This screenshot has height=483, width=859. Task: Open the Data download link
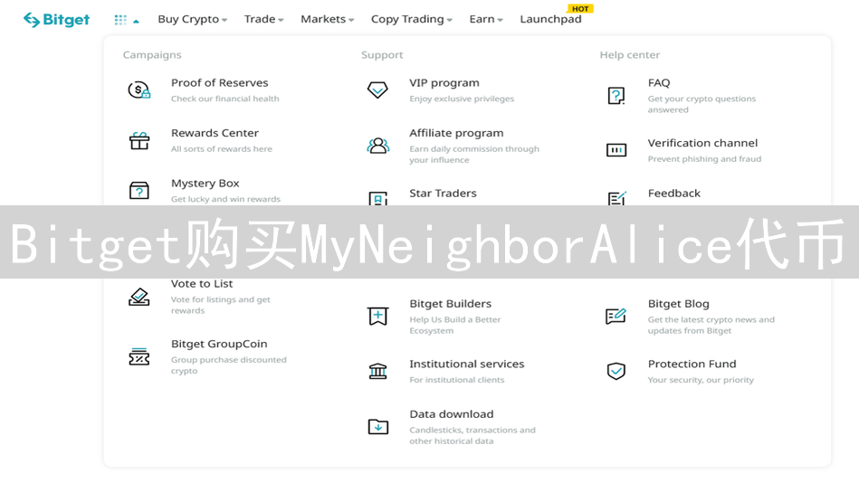(x=452, y=414)
